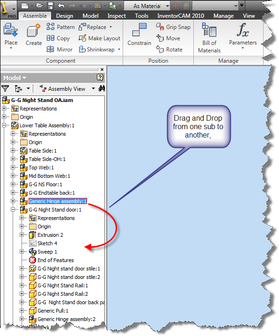
Task: Click the Replace component tool
Action: (93, 27)
